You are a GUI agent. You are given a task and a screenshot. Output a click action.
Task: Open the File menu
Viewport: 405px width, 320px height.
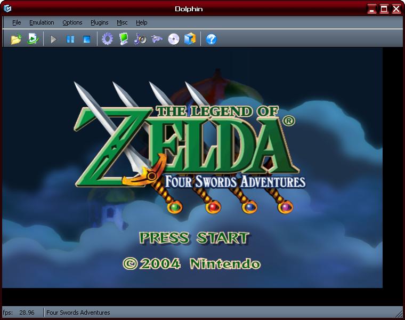point(17,22)
